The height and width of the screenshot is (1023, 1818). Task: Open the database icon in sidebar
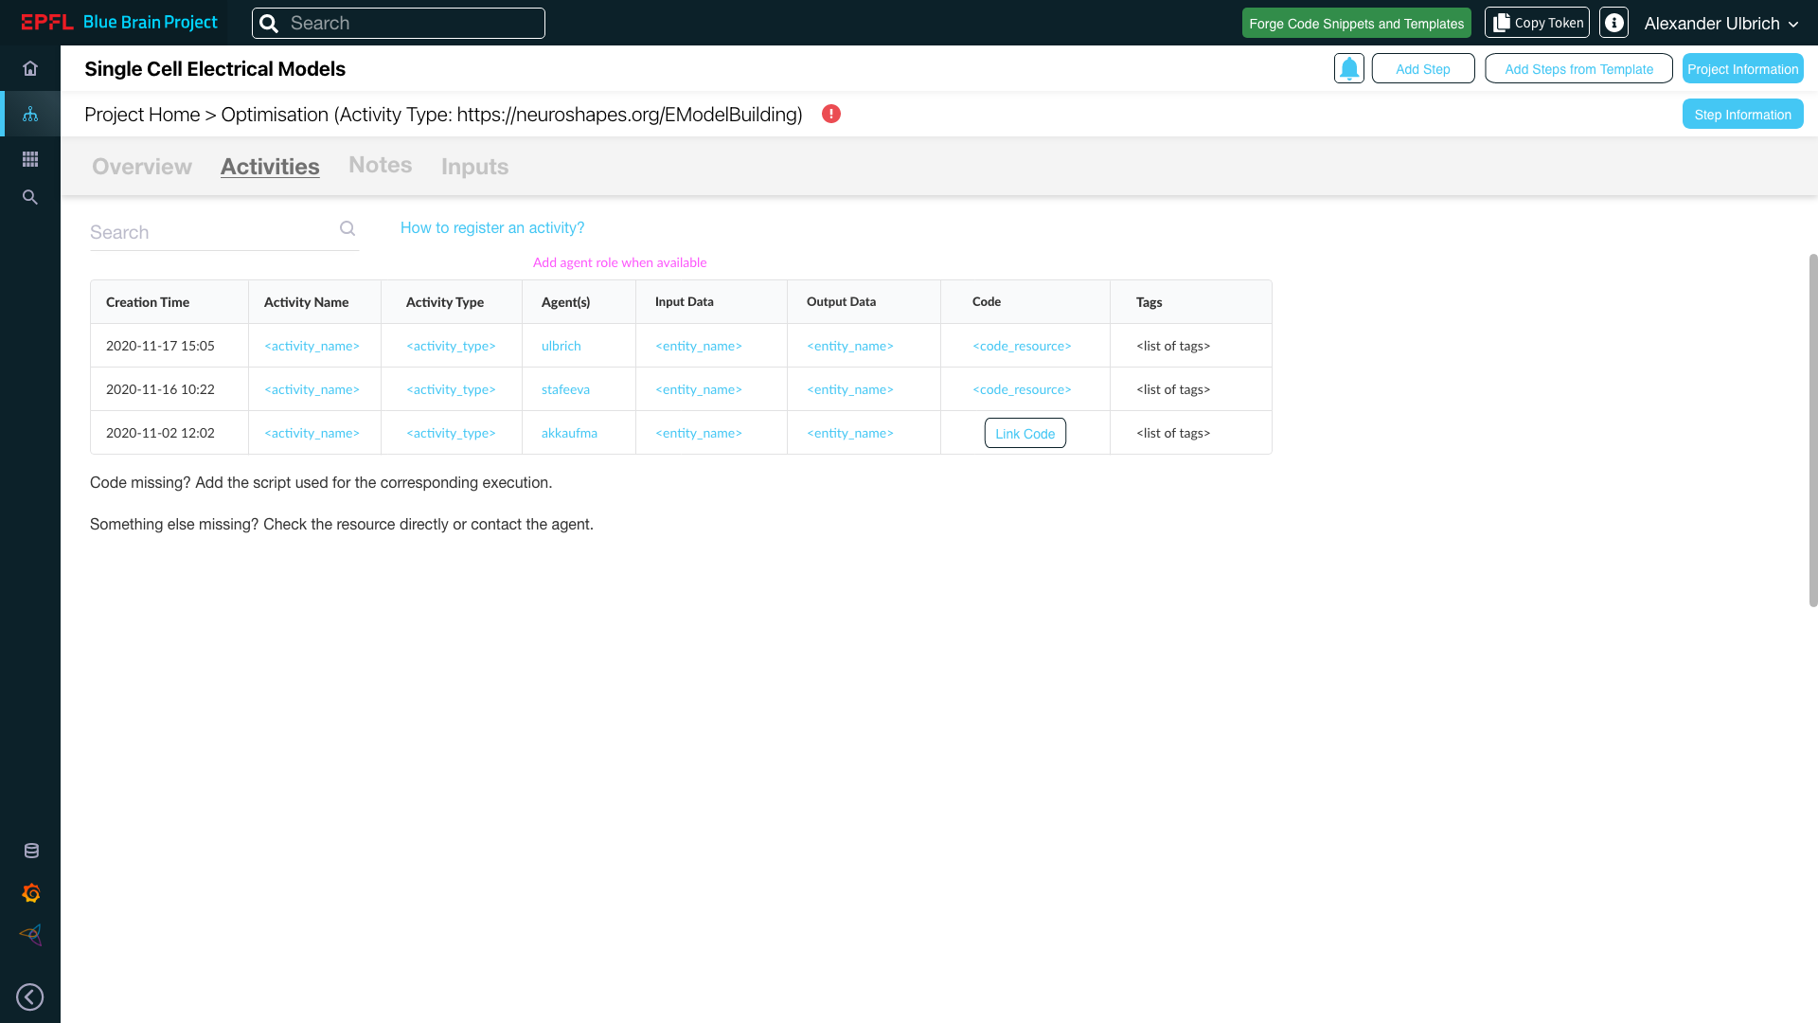tap(30, 851)
